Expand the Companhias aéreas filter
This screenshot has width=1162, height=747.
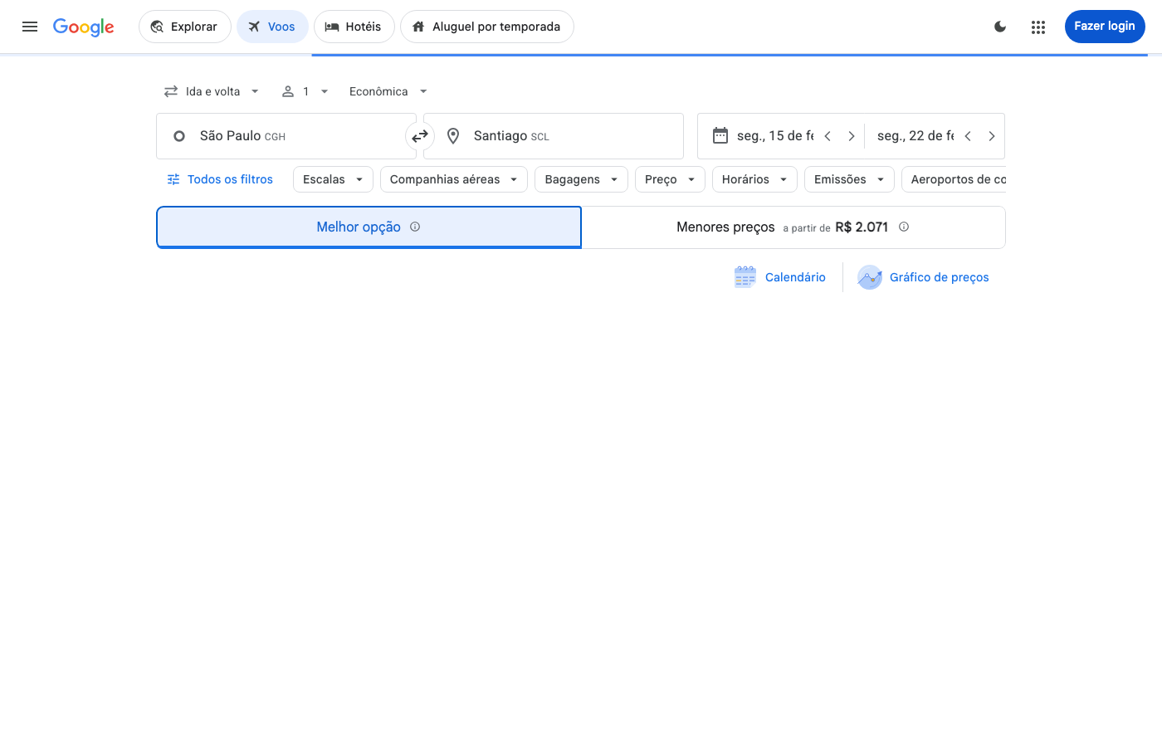[x=454, y=179]
